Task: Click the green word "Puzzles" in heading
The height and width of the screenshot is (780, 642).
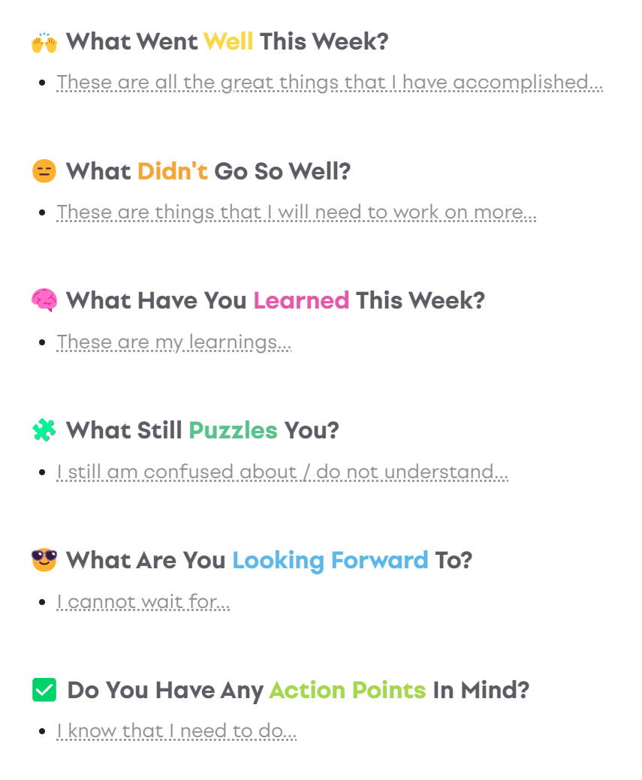Action: pyautogui.click(x=233, y=431)
